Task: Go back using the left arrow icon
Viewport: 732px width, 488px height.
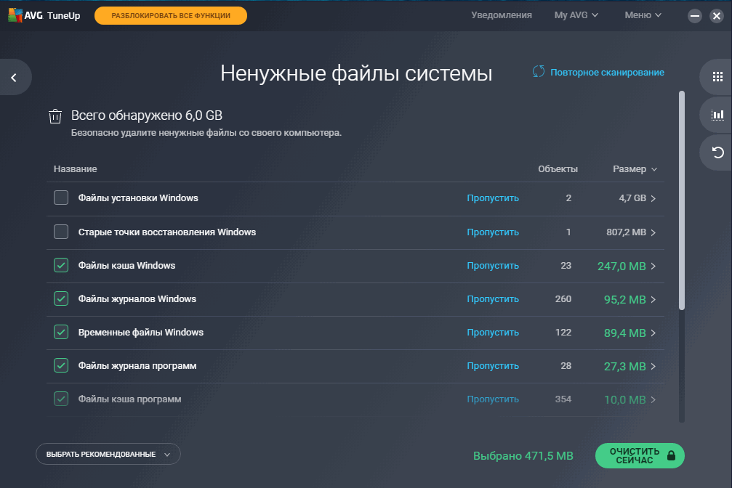Action: point(14,78)
